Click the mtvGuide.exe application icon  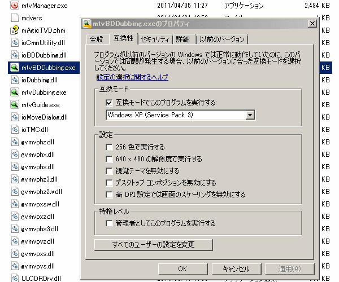pyautogui.click(x=15, y=104)
